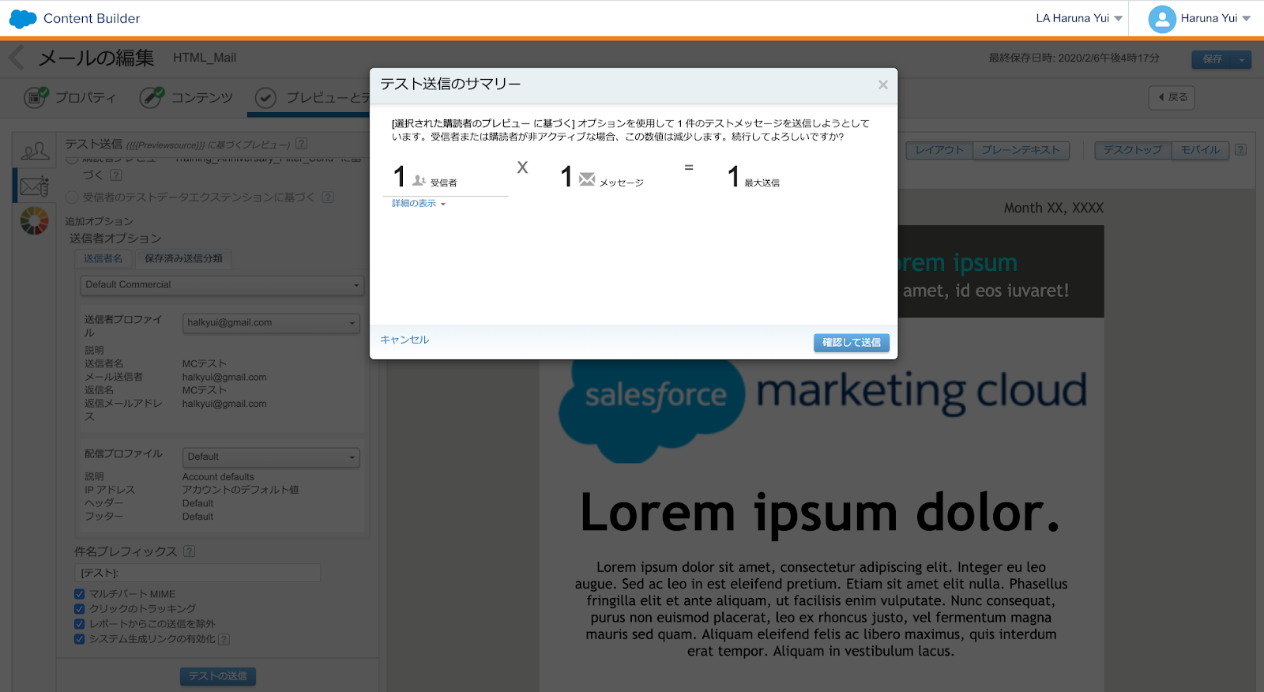Click the アカウントのデフォルト値 IP address value
This screenshot has width=1264, height=692.
(x=240, y=490)
